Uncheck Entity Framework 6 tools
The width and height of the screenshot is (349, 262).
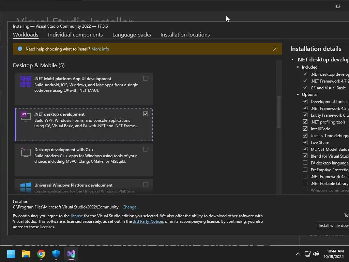[305, 115]
